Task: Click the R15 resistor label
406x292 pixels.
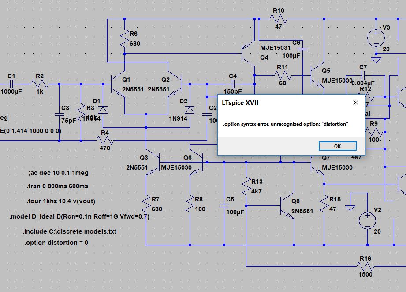Action: [335, 199]
